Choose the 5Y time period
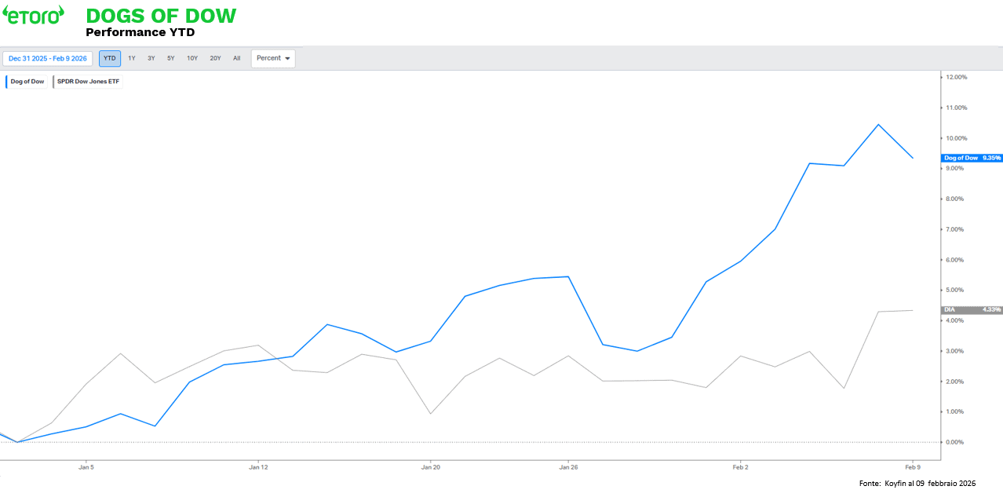This screenshot has height=497, width=1003. [x=171, y=58]
